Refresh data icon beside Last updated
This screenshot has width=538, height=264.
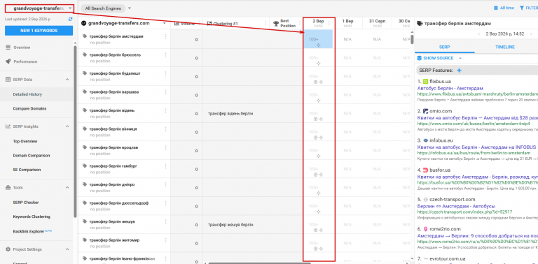point(70,19)
